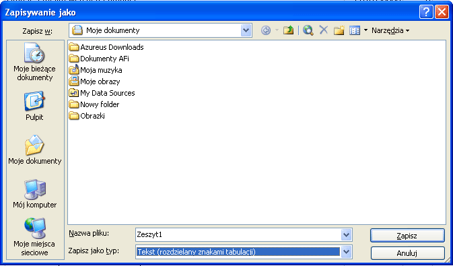Open Moje miejsca sieciowe shortcut
Screen dimensions: 453x266
coord(34,237)
